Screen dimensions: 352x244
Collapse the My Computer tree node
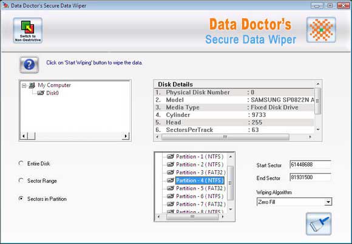[x=24, y=85]
